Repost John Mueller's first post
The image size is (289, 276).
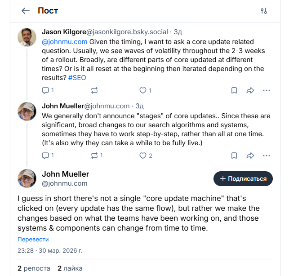click(x=94, y=156)
